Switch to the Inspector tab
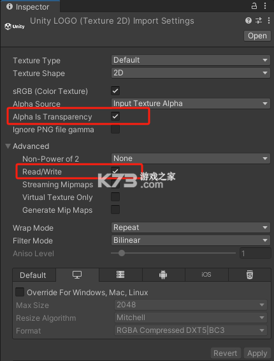Screen dimensions: 274x361 click(x=30, y=6)
